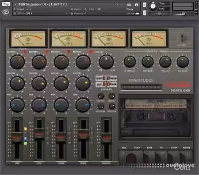The image size is (199, 175).
Task: Click the blue square beside fader one
Action: (25, 138)
